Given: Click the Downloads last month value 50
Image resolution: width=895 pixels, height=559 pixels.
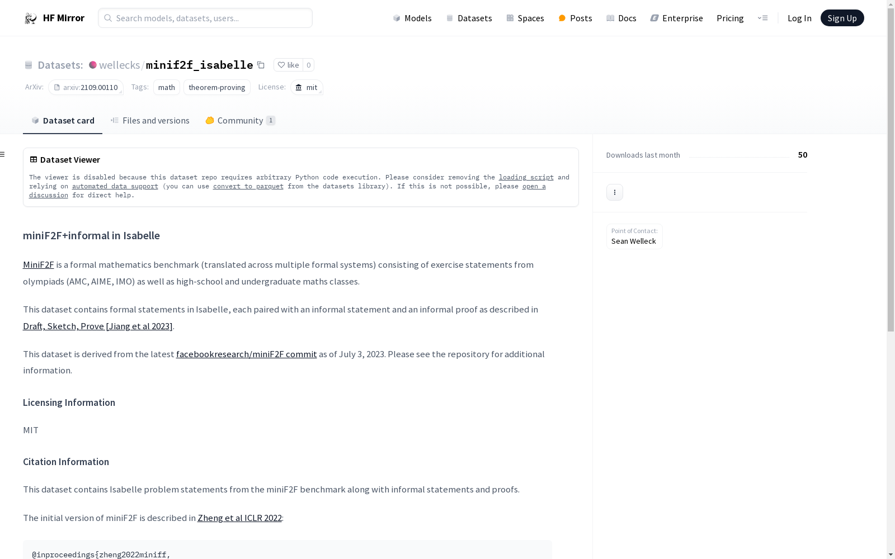Looking at the screenshot, I should pyautogui.click(x=803, y=155).
